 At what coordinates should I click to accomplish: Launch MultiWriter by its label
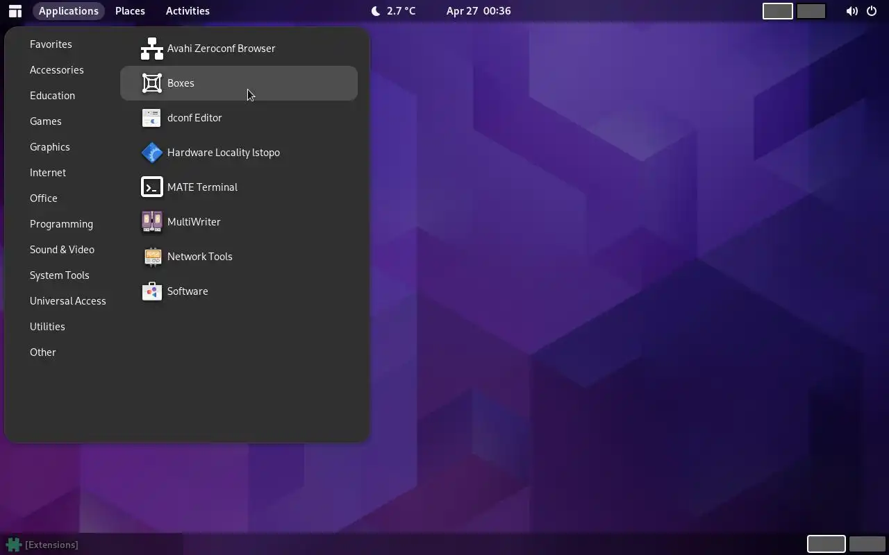click(x=194, y=222)
